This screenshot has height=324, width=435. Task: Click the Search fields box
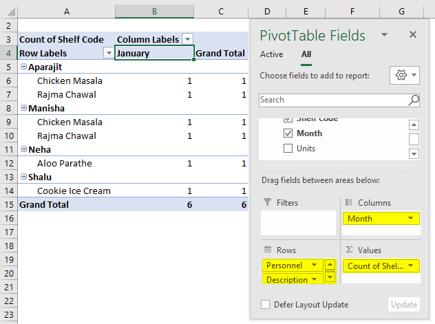click(332, 100)
